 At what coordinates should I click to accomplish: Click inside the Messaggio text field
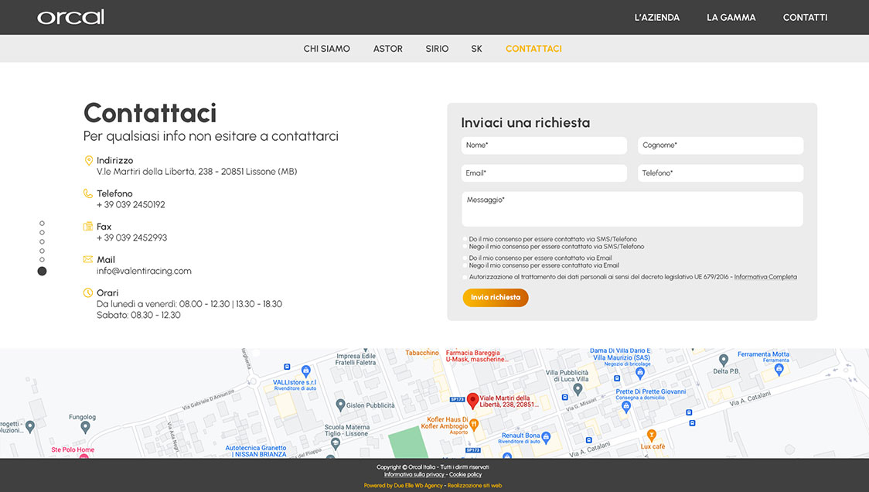coord(632,209)
